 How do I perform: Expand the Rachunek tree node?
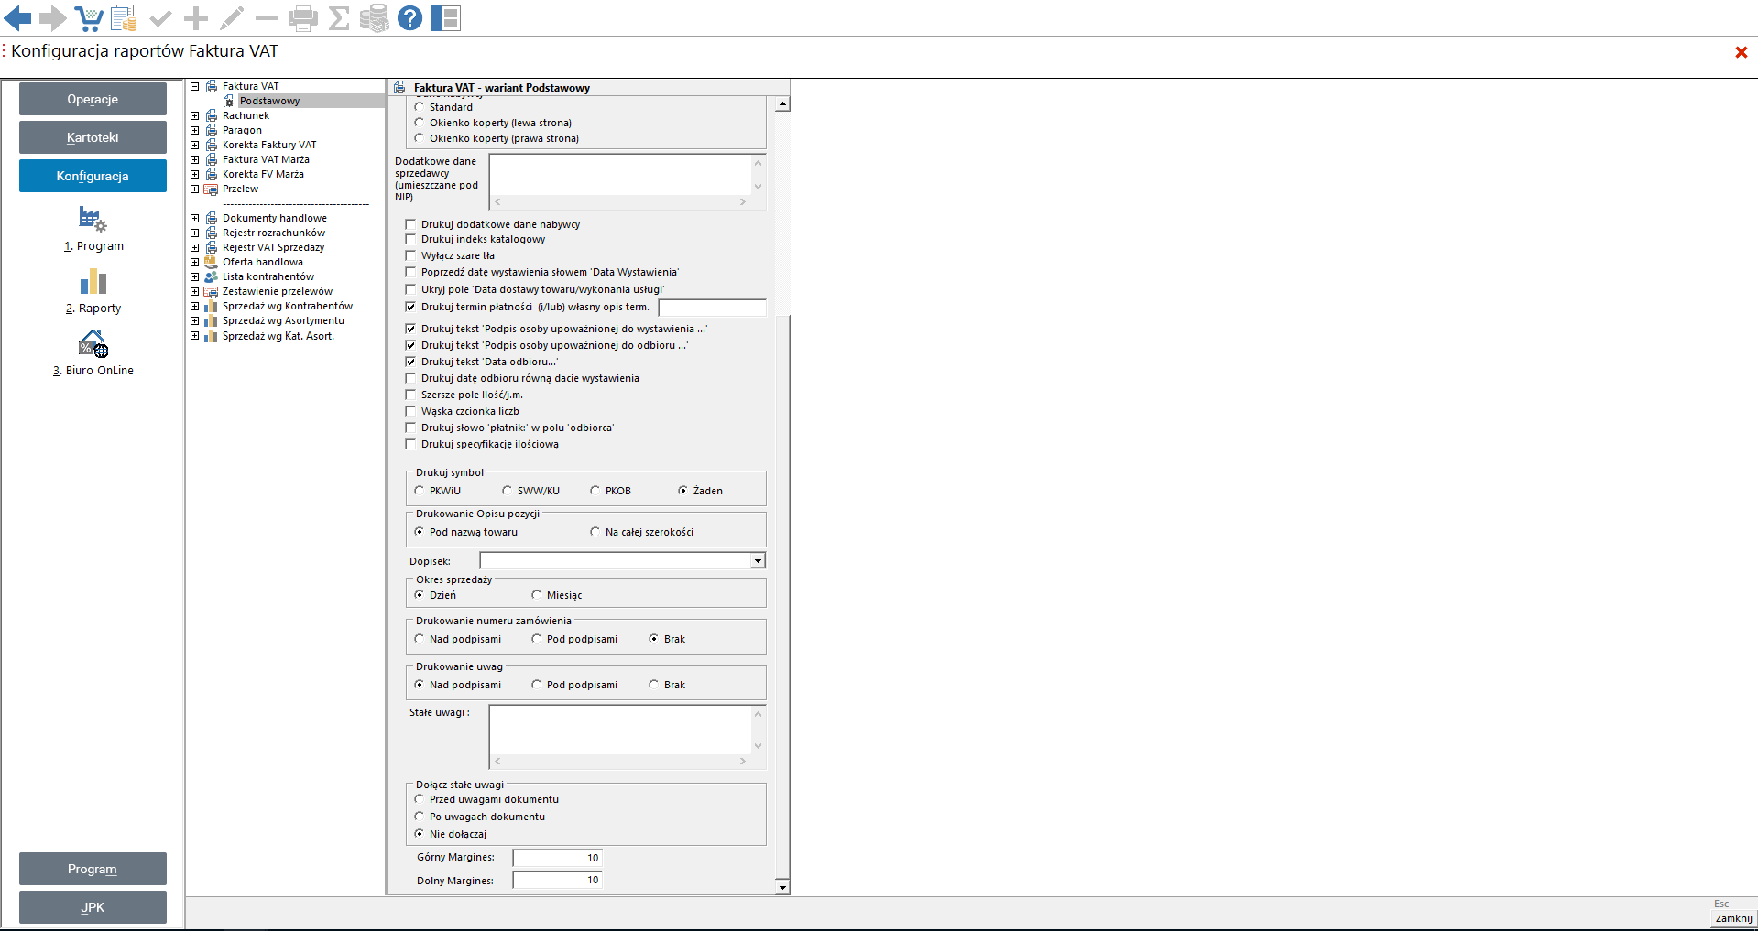[x=195, y=116]
